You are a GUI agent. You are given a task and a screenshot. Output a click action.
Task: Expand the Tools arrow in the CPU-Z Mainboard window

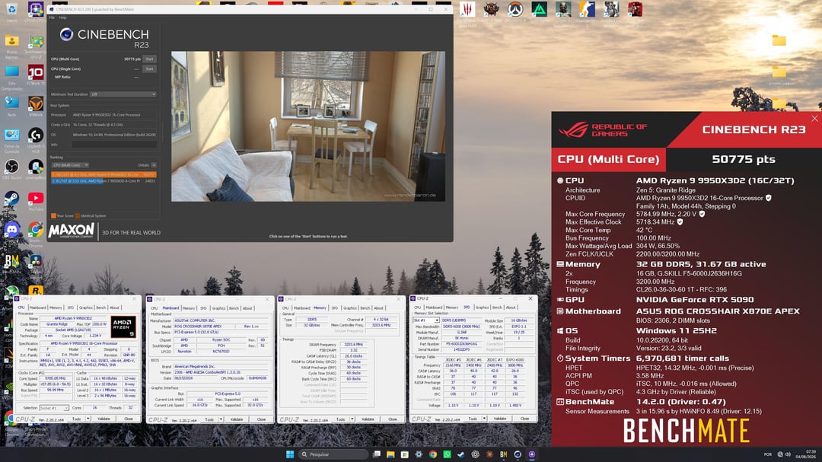(x=221, y=419)
